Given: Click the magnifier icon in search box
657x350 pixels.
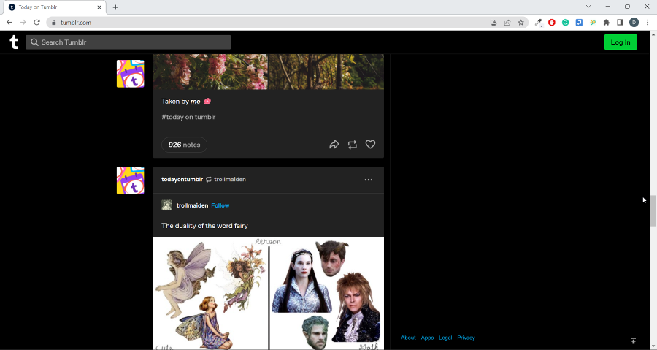Looking at the screenshot, I should tap(35, 42).
